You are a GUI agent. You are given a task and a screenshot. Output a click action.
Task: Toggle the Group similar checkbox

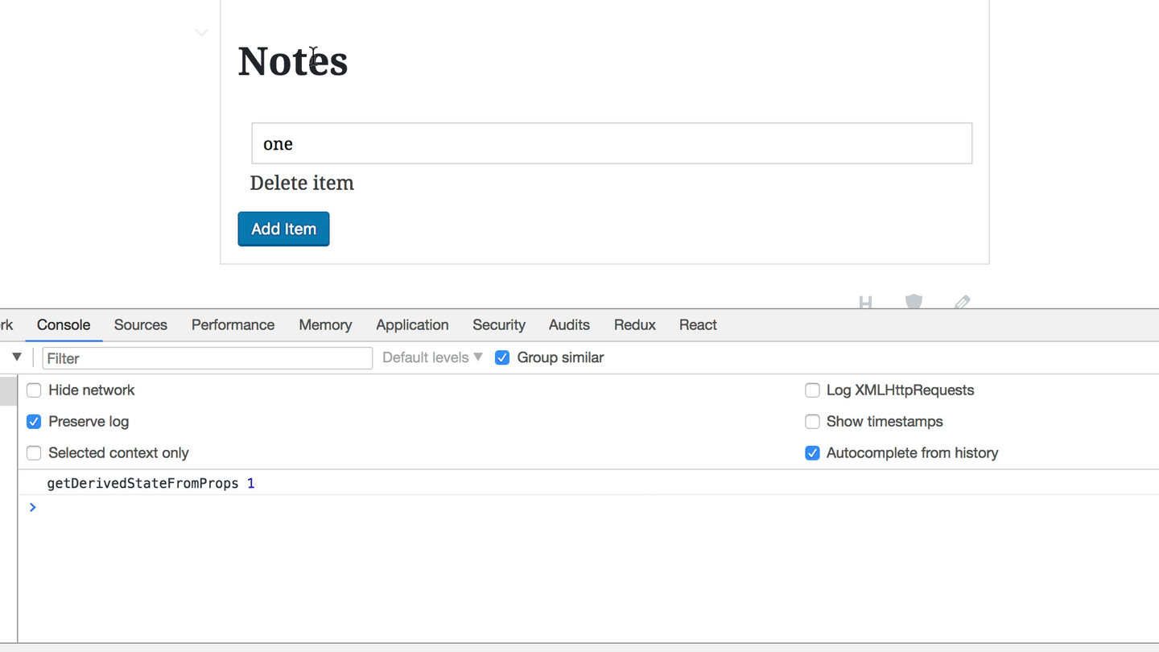pos(502,357)
